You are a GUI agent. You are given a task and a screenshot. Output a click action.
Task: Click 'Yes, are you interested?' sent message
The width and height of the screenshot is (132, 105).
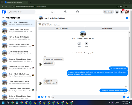point(118,68)
